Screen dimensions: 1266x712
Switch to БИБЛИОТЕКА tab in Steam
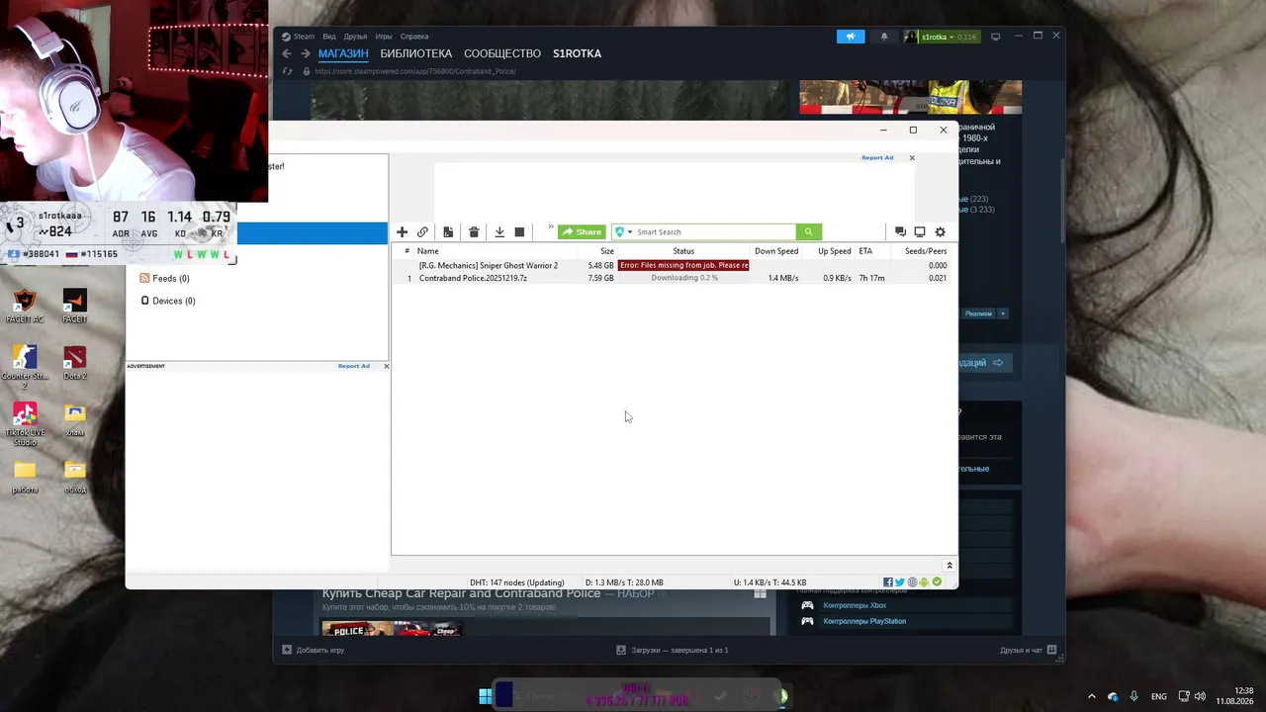tap(416, 53)
